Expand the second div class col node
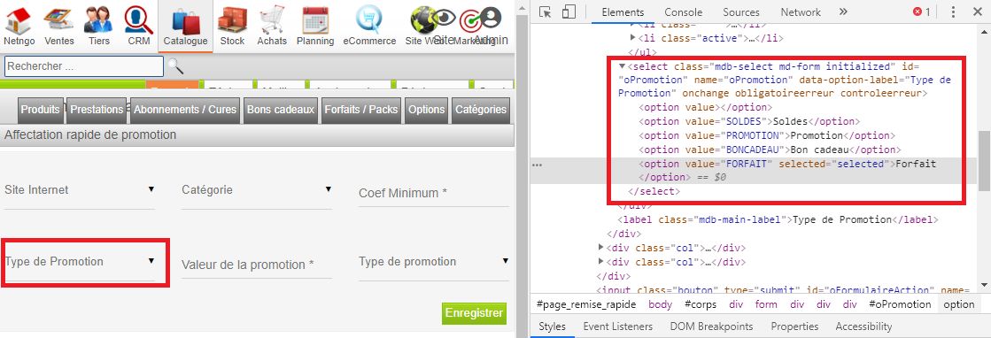This screenshot has height=338, width=991. tap(601, 262)
